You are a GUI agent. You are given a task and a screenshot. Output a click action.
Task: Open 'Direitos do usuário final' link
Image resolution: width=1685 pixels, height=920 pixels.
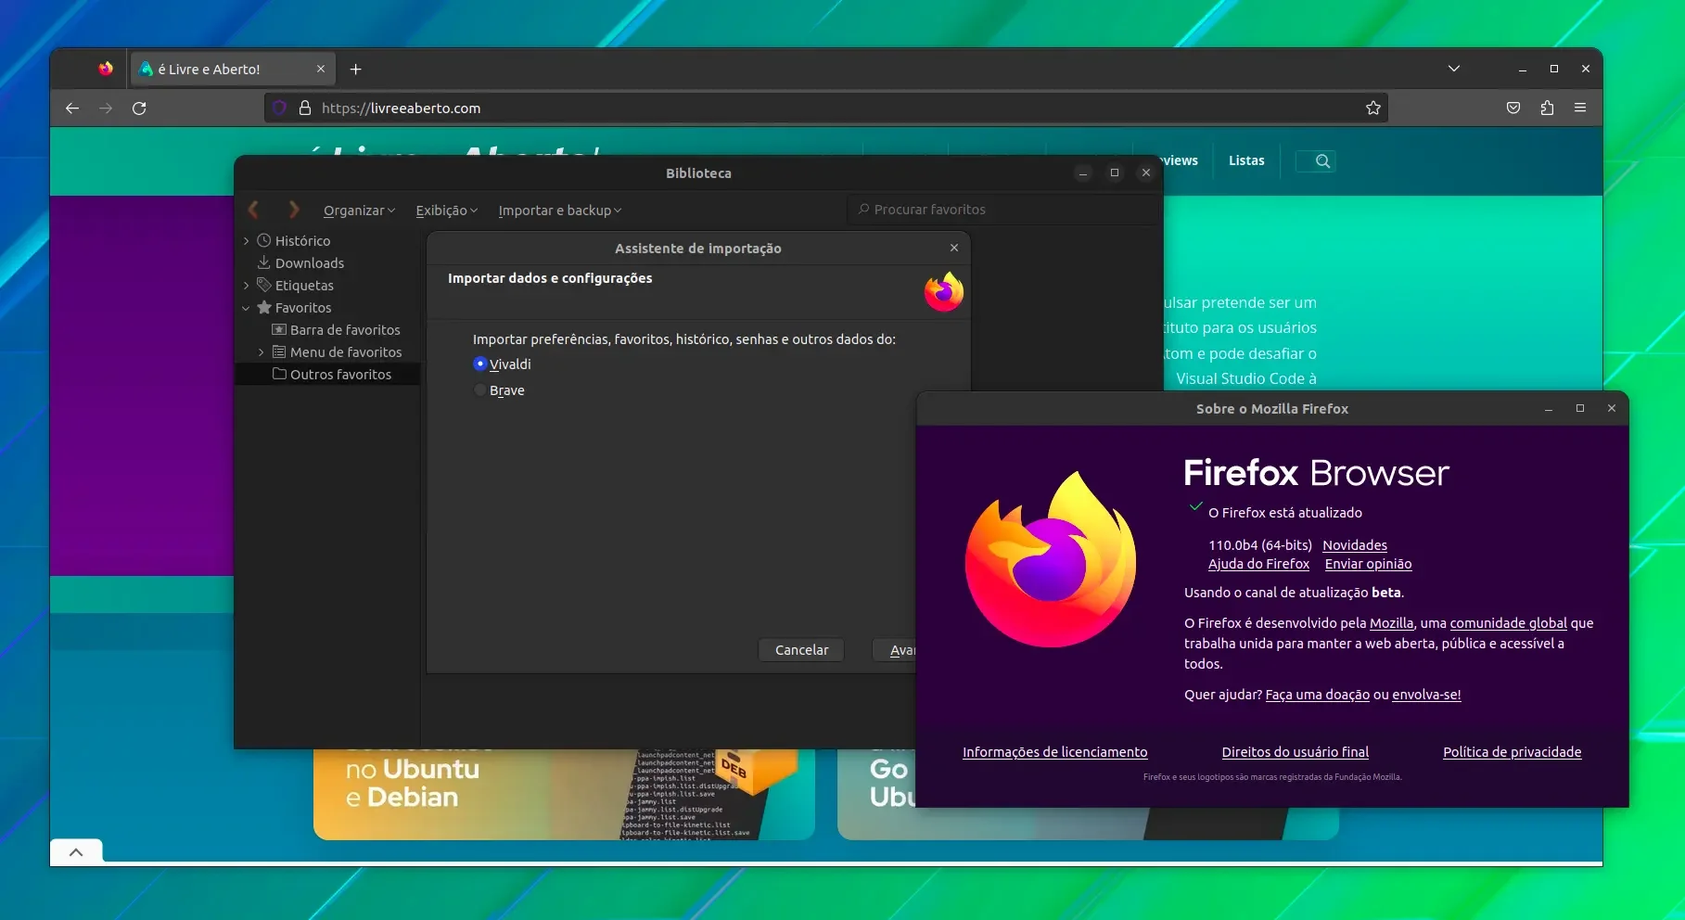(x=1295, y=752)
